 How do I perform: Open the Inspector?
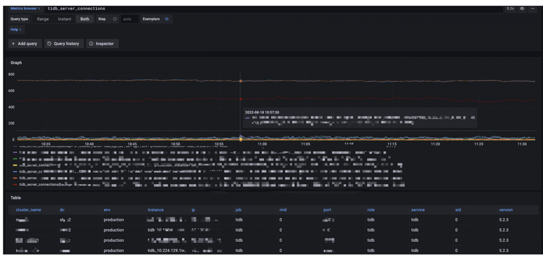pyautogui.click(x=102, y=44)
